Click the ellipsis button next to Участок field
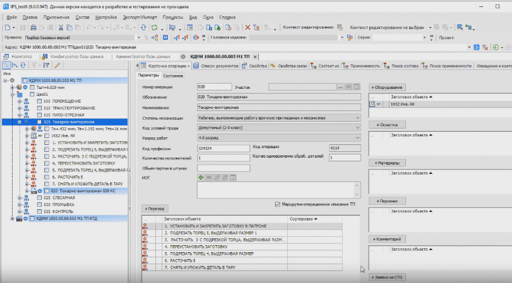Viewport: 512px width, 283px height. 340,86
